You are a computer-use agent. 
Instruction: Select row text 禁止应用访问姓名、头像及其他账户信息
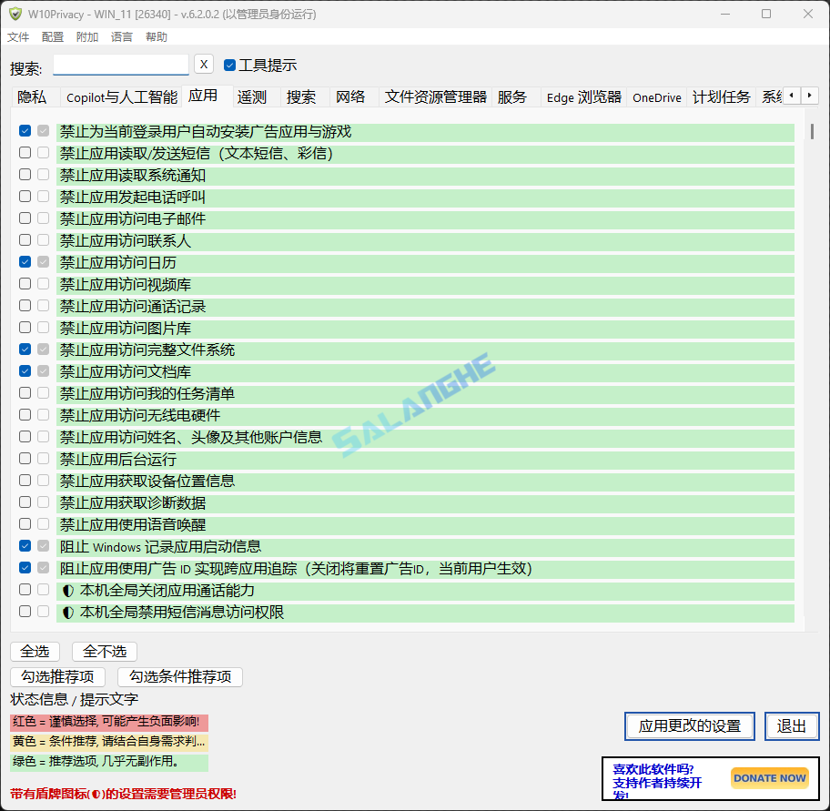click(191, 437)
